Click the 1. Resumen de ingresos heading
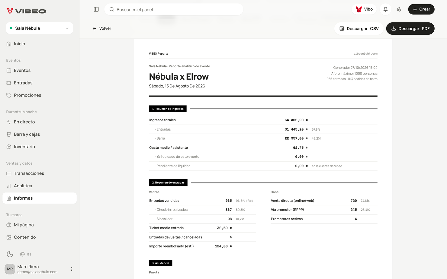 168,109
